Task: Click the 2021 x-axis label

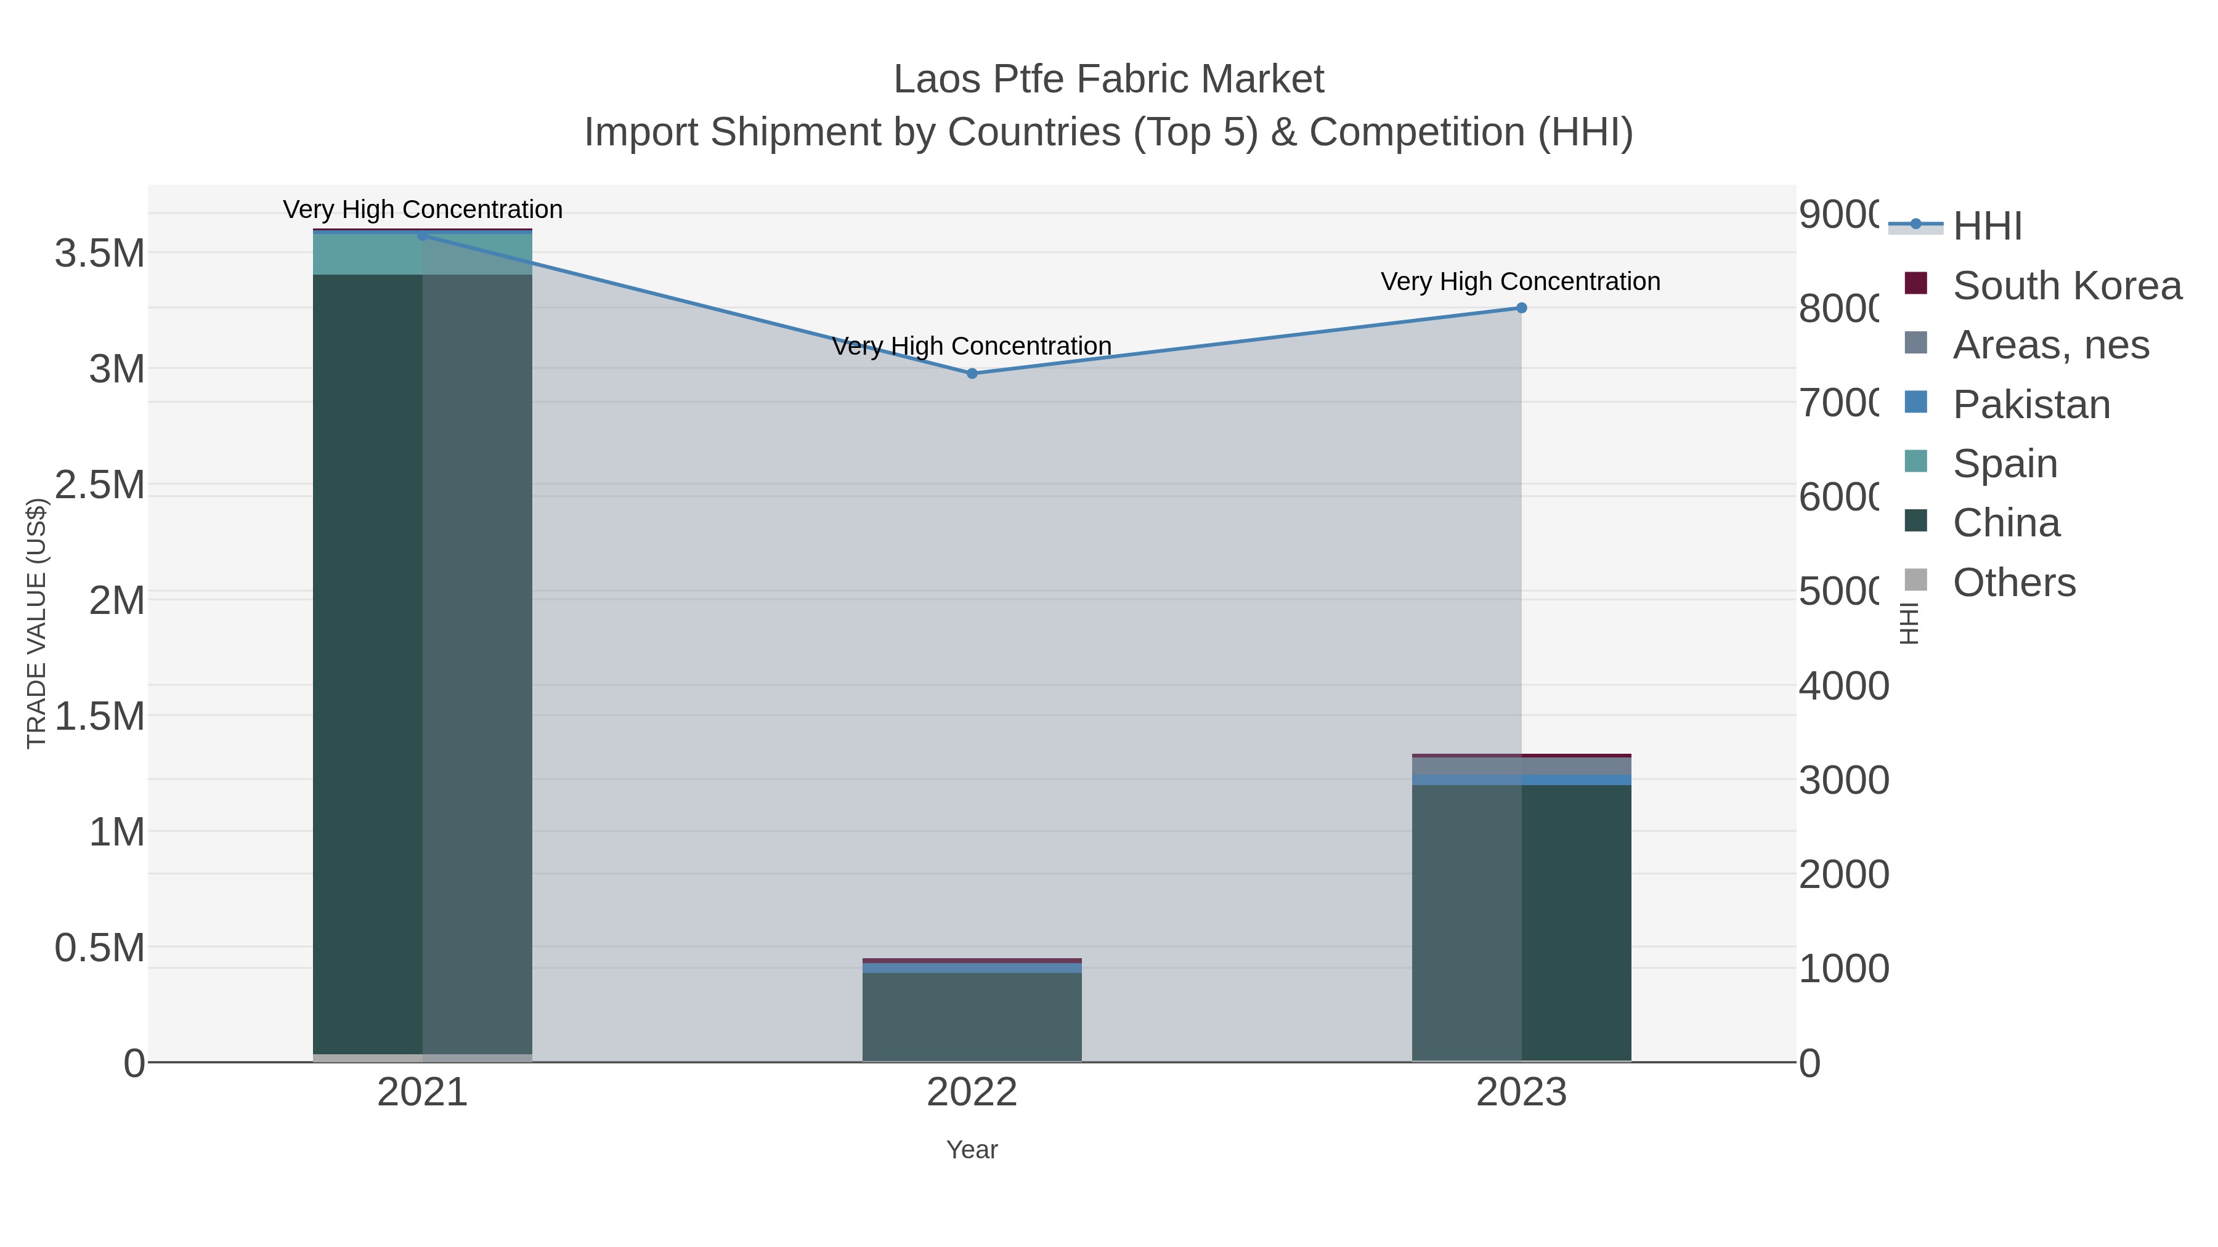Action: tap(423, 1093)
